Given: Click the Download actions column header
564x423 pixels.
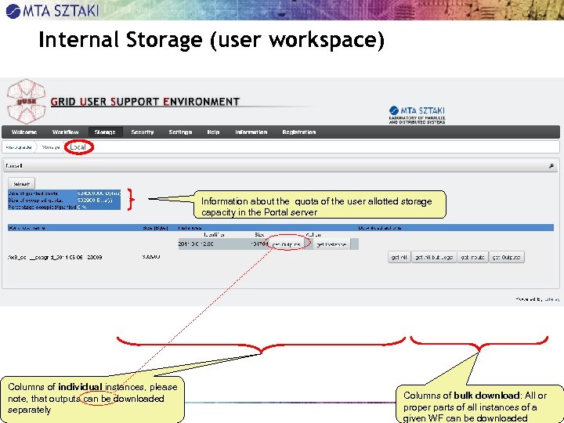Looking at the screenshot, I should (x=380, y=227).
